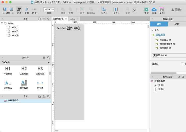Select the index page in tree
Image resolution: width=186 pixels, height=132 pixels.
11,23
